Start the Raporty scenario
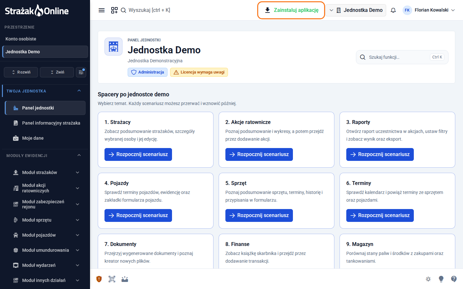Viewport: 463px width, 289px height. click(x=380, y=154)
